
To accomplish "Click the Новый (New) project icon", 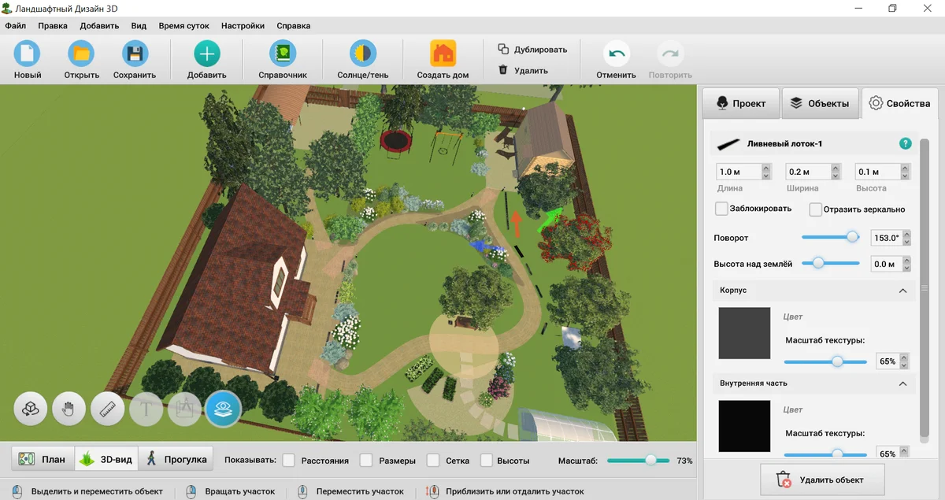I will pyautogui.click(x=28, y=54).
